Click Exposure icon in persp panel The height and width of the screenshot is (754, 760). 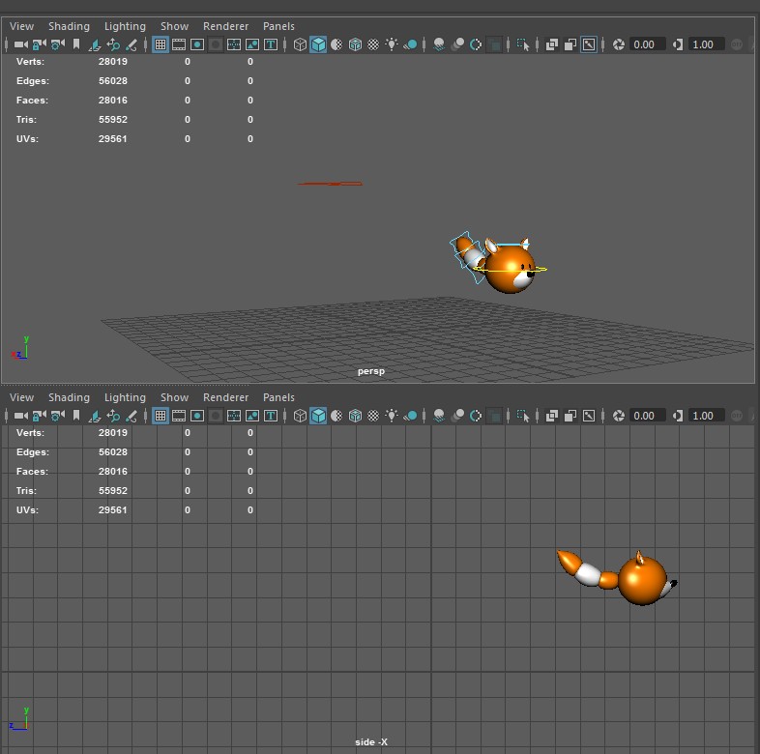coord(619,44)
